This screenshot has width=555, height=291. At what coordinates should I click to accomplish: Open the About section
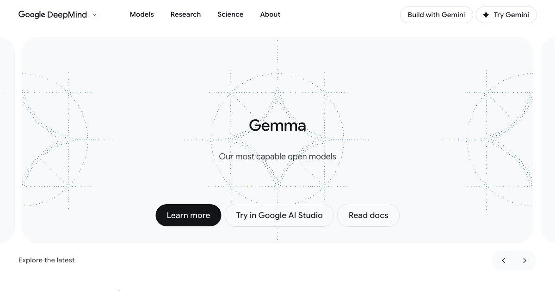point(270,14)
